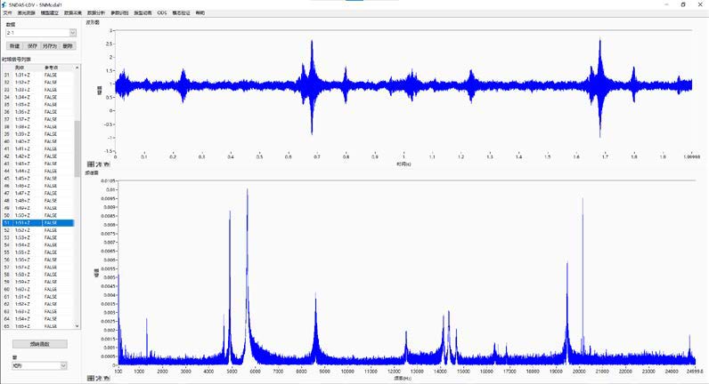Click the 新建 (New) button

click(x=14, y=45)
